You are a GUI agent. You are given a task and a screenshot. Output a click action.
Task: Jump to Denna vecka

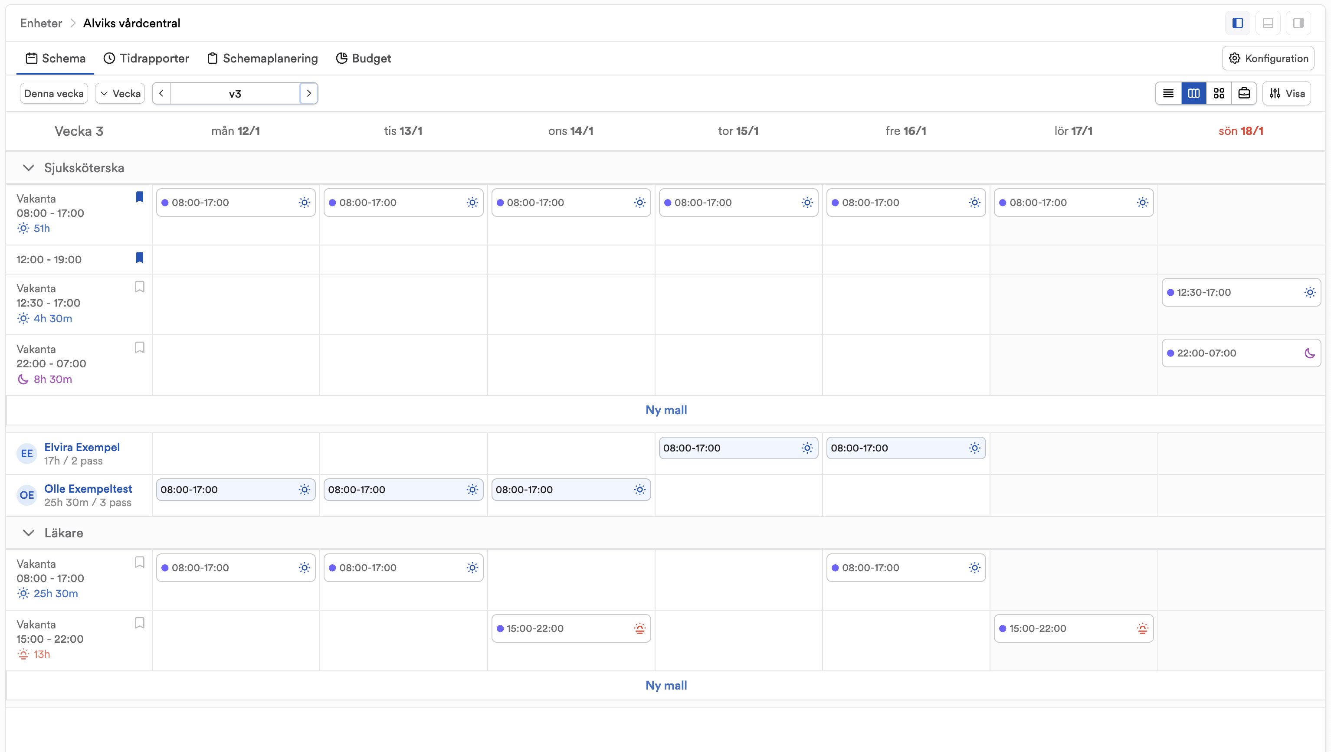[54, 94]
